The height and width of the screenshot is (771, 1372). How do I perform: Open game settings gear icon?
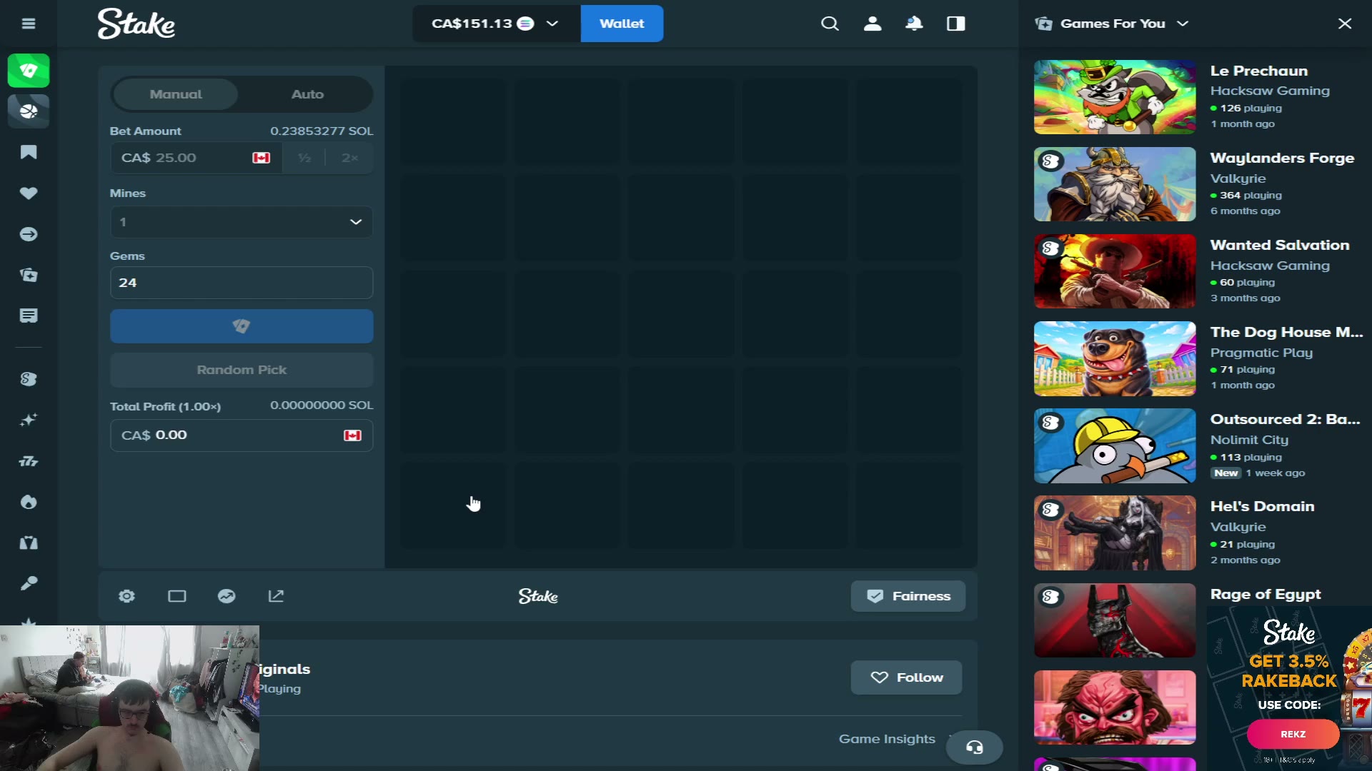(127, 596)
